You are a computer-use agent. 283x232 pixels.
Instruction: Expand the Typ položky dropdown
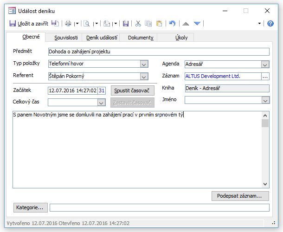click(144, 64)
